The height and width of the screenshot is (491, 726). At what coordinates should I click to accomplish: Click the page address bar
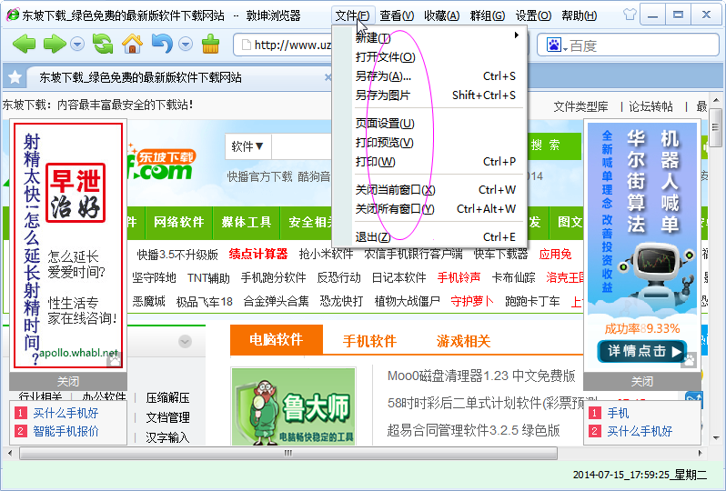click(282, 45)
